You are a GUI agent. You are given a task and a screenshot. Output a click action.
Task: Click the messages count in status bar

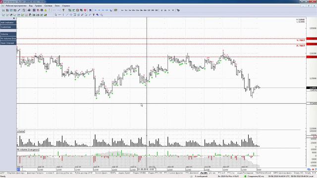pos(201,176)
